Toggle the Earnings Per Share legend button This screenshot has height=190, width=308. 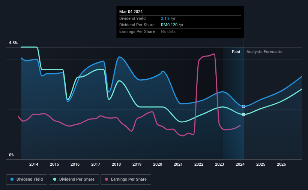click(126, 180)
